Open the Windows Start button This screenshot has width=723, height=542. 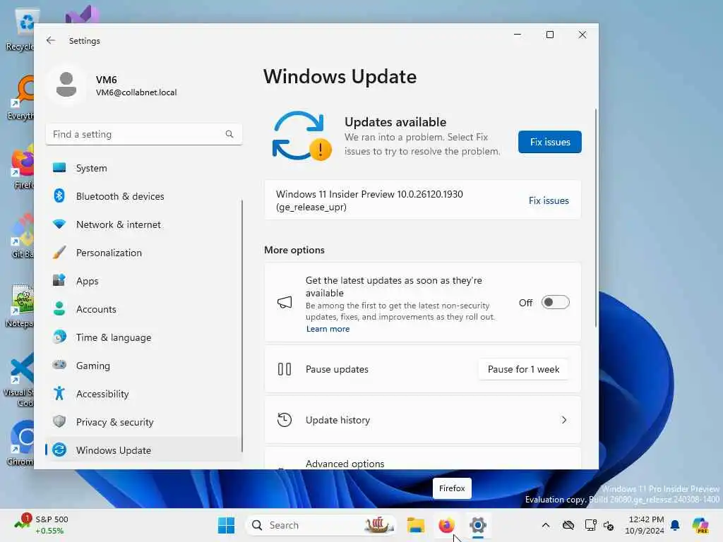pyautogui.click(x=226, y=525)
